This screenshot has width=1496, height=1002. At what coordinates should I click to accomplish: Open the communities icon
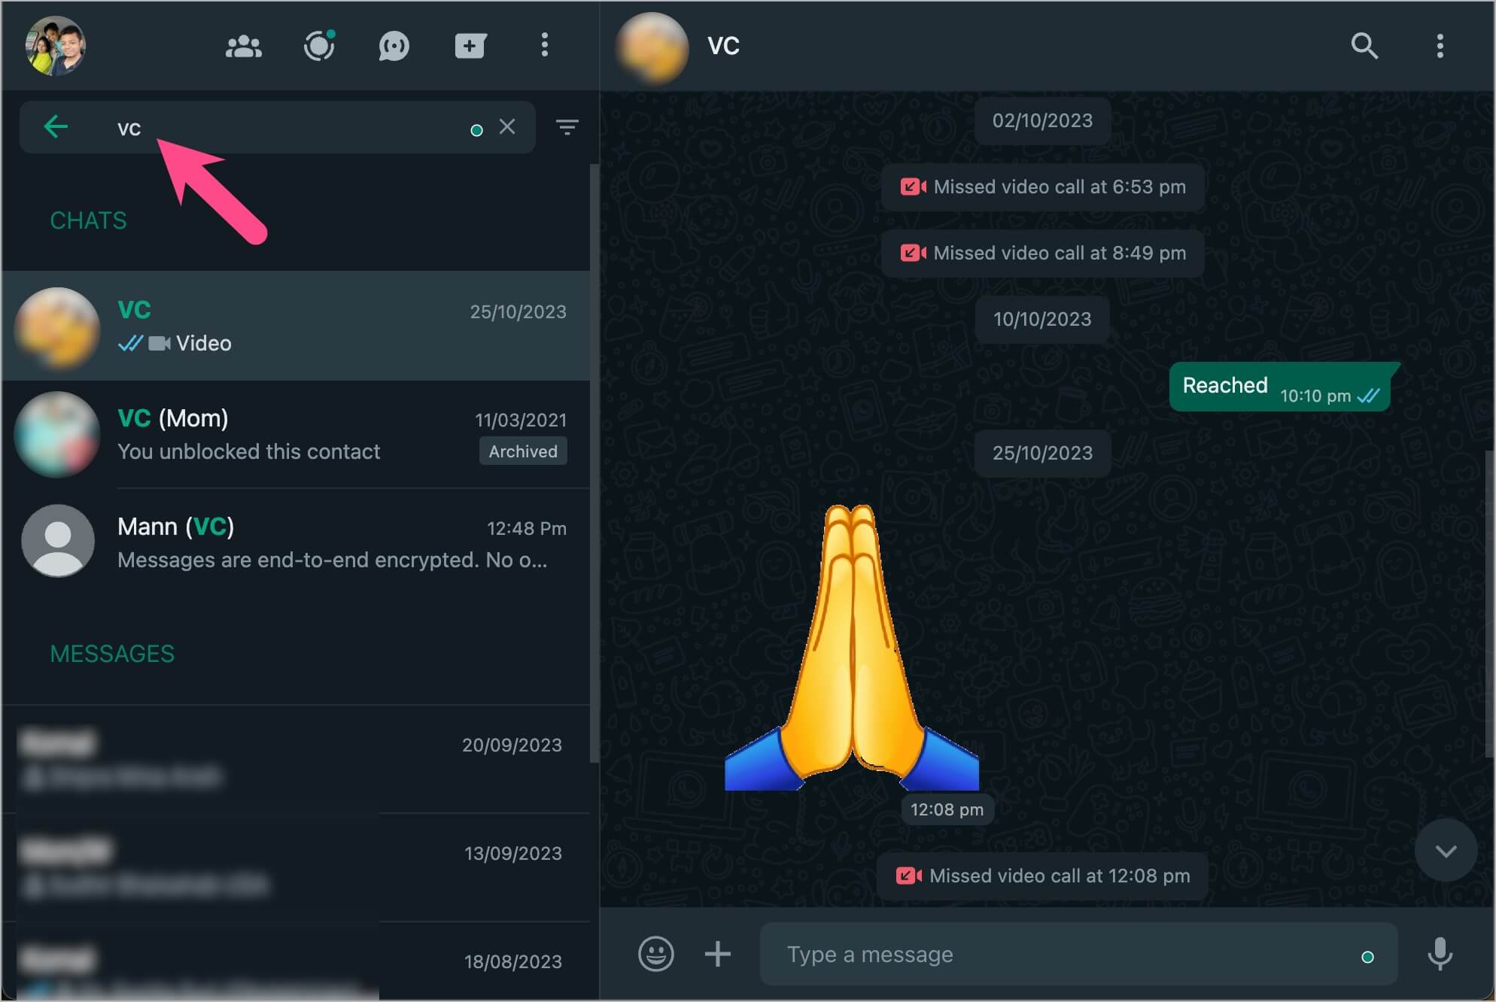coord(244,44)
